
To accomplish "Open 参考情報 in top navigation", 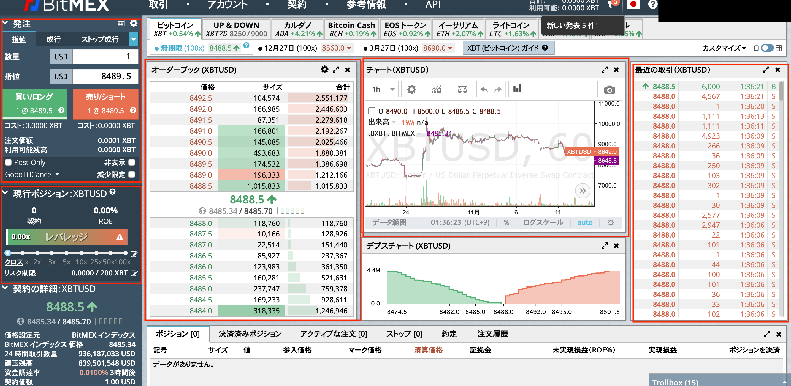I will pos(366,5).
